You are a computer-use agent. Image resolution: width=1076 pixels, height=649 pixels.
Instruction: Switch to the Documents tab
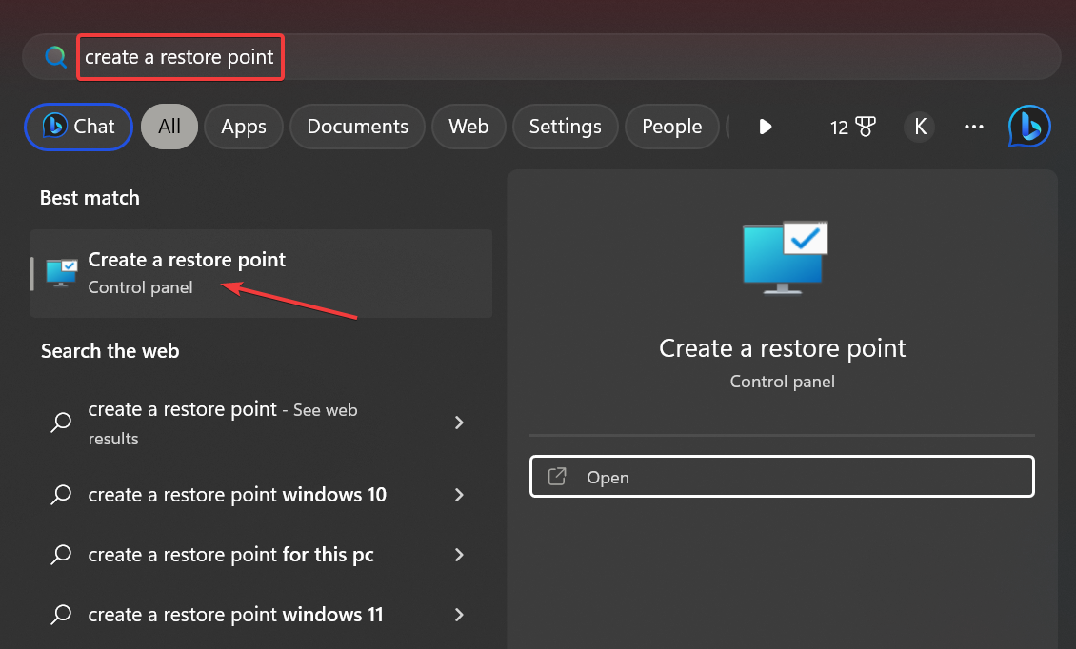click(357, 126)
